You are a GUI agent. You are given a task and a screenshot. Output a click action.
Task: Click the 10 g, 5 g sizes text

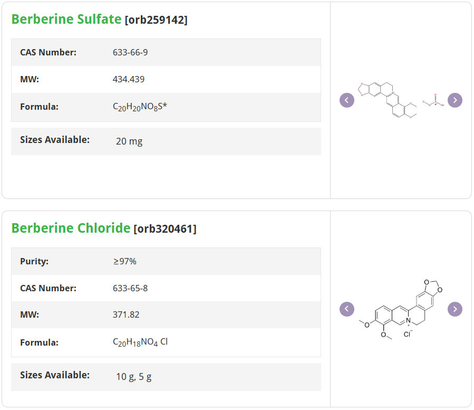pos(134,377)
